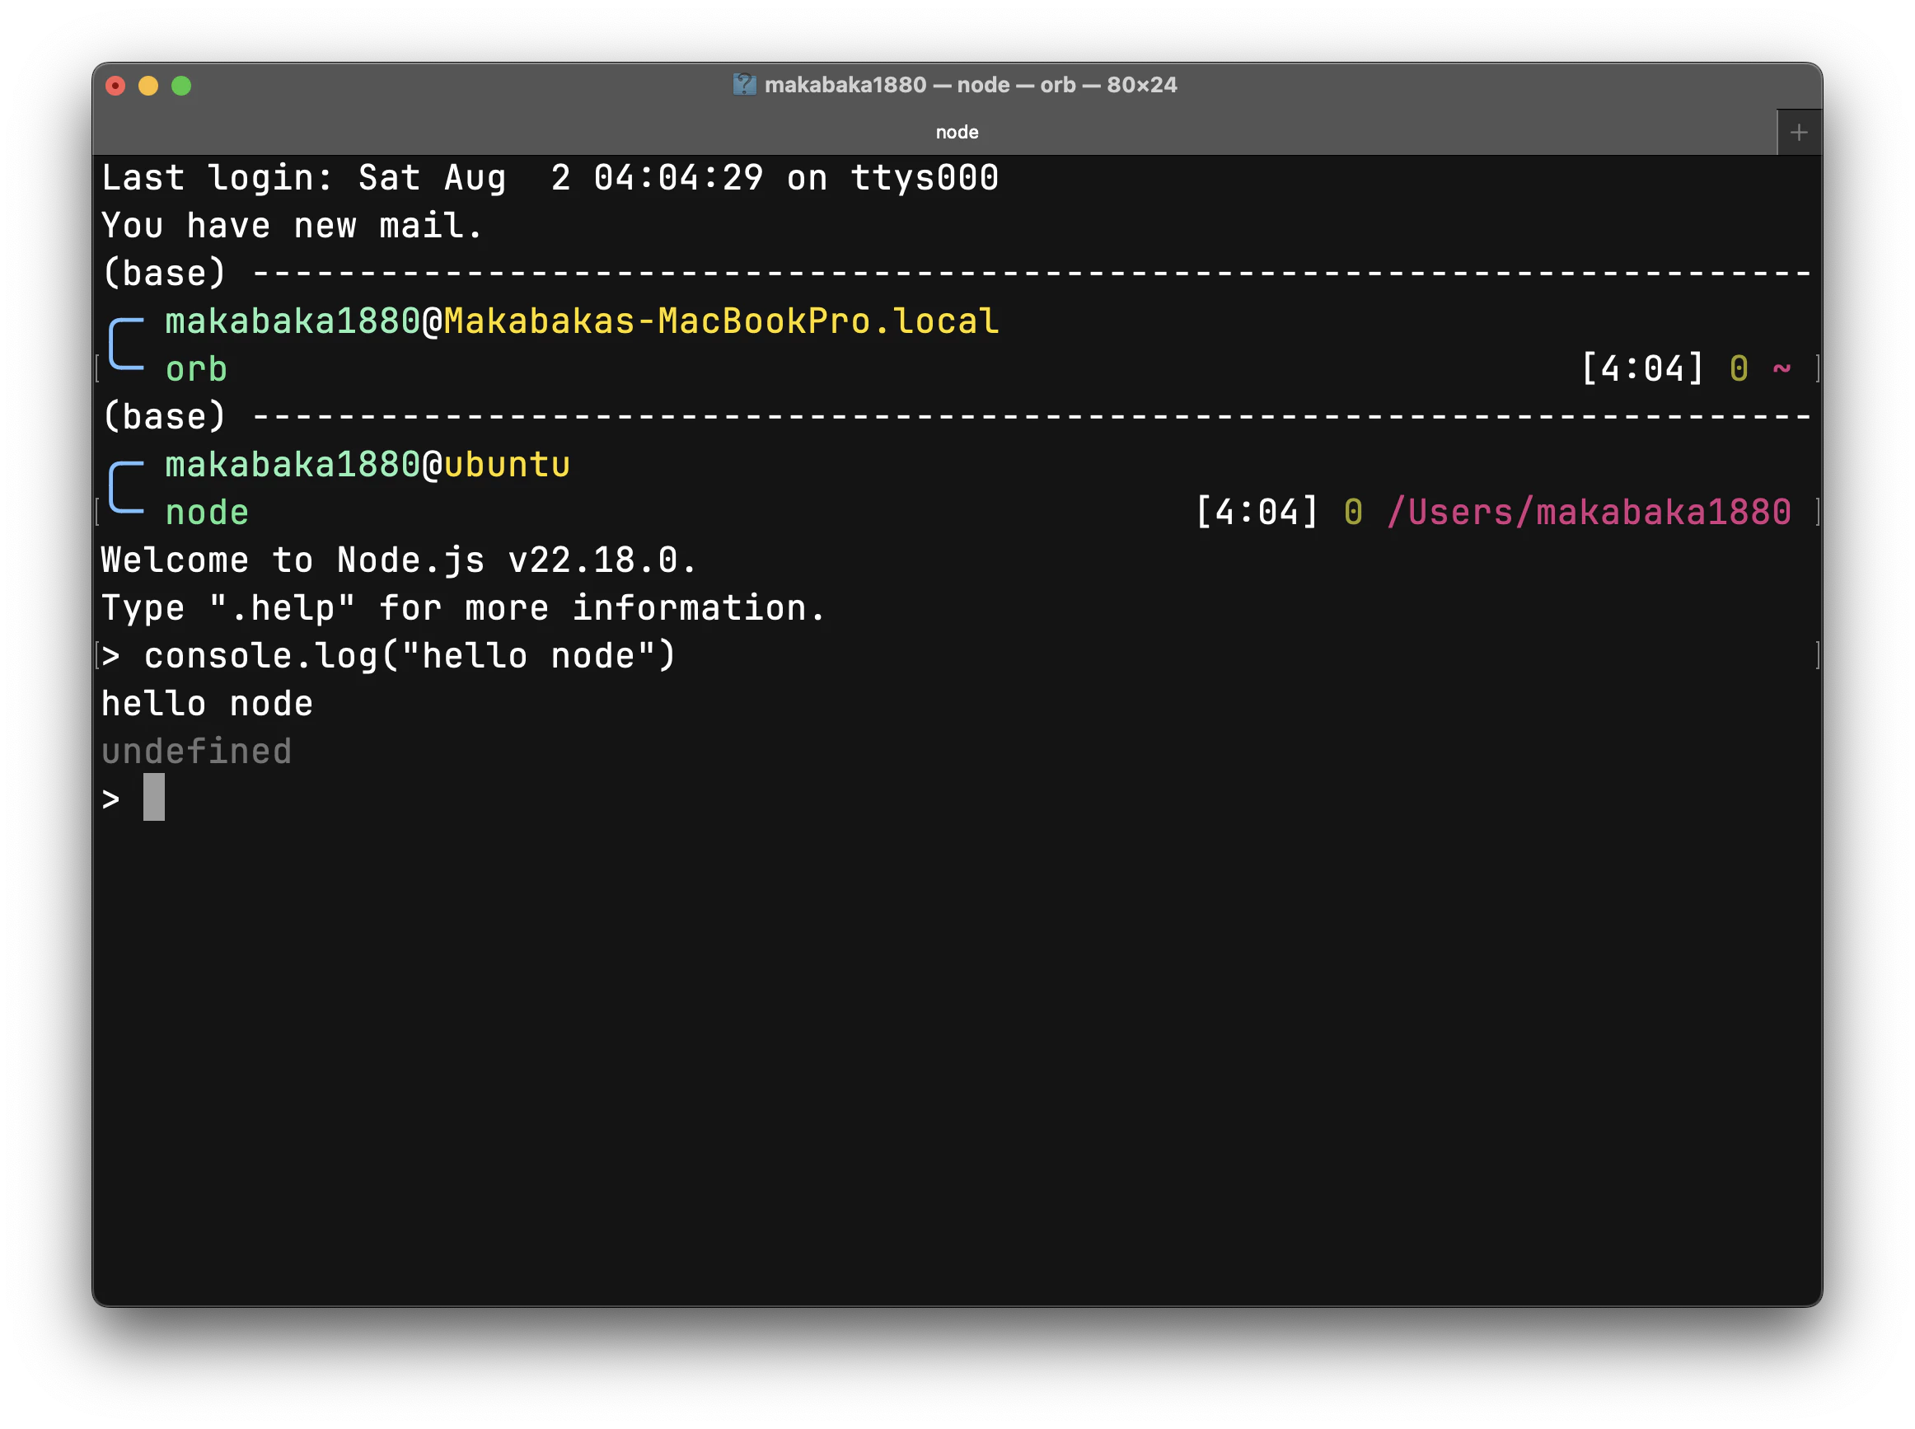Click the pink '~' directory indicator
This screenshot has width=1915, height=1429.
[x=1781, y=369]
